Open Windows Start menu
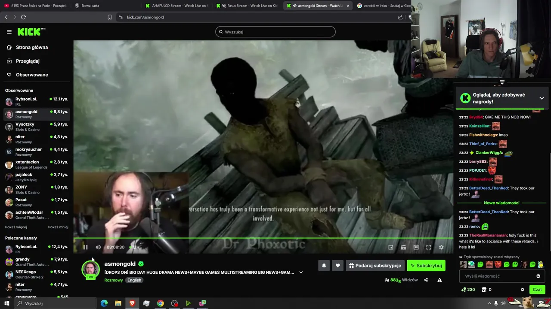The image size is (551, 309). (x=7, y=303)
